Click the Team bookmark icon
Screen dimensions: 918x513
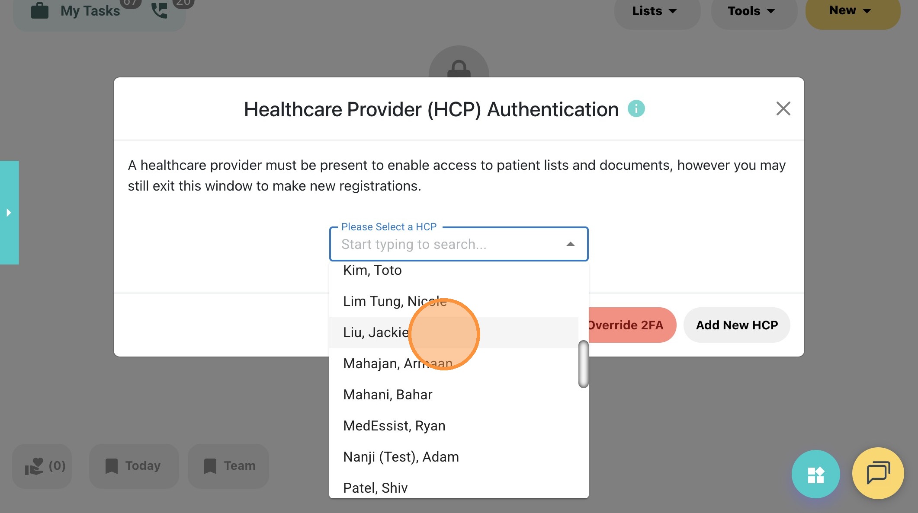(x=210, y=466)
